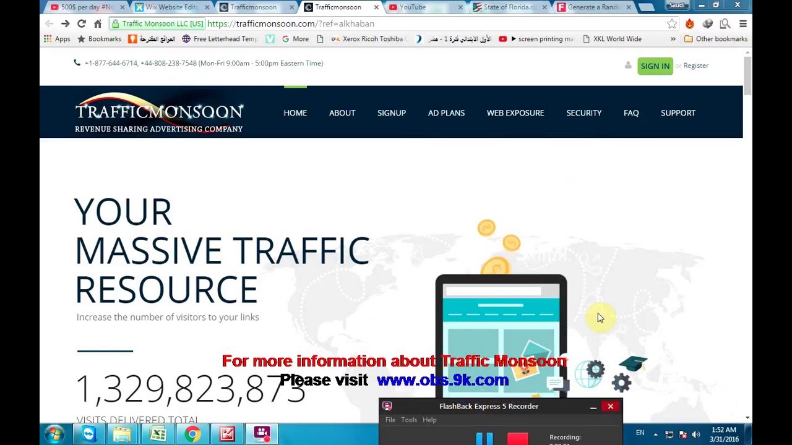Click the TrafficMonsoon logo
This screenshot has height=445, width=792.
(x=159, y=112)
